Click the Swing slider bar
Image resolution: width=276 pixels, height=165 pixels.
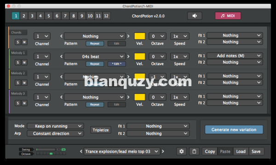(x=46, y=149)
